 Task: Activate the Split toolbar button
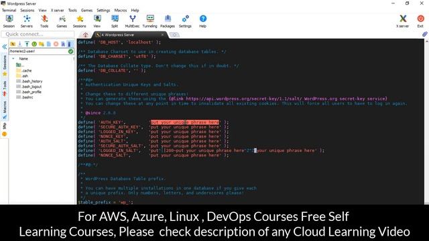115,21
